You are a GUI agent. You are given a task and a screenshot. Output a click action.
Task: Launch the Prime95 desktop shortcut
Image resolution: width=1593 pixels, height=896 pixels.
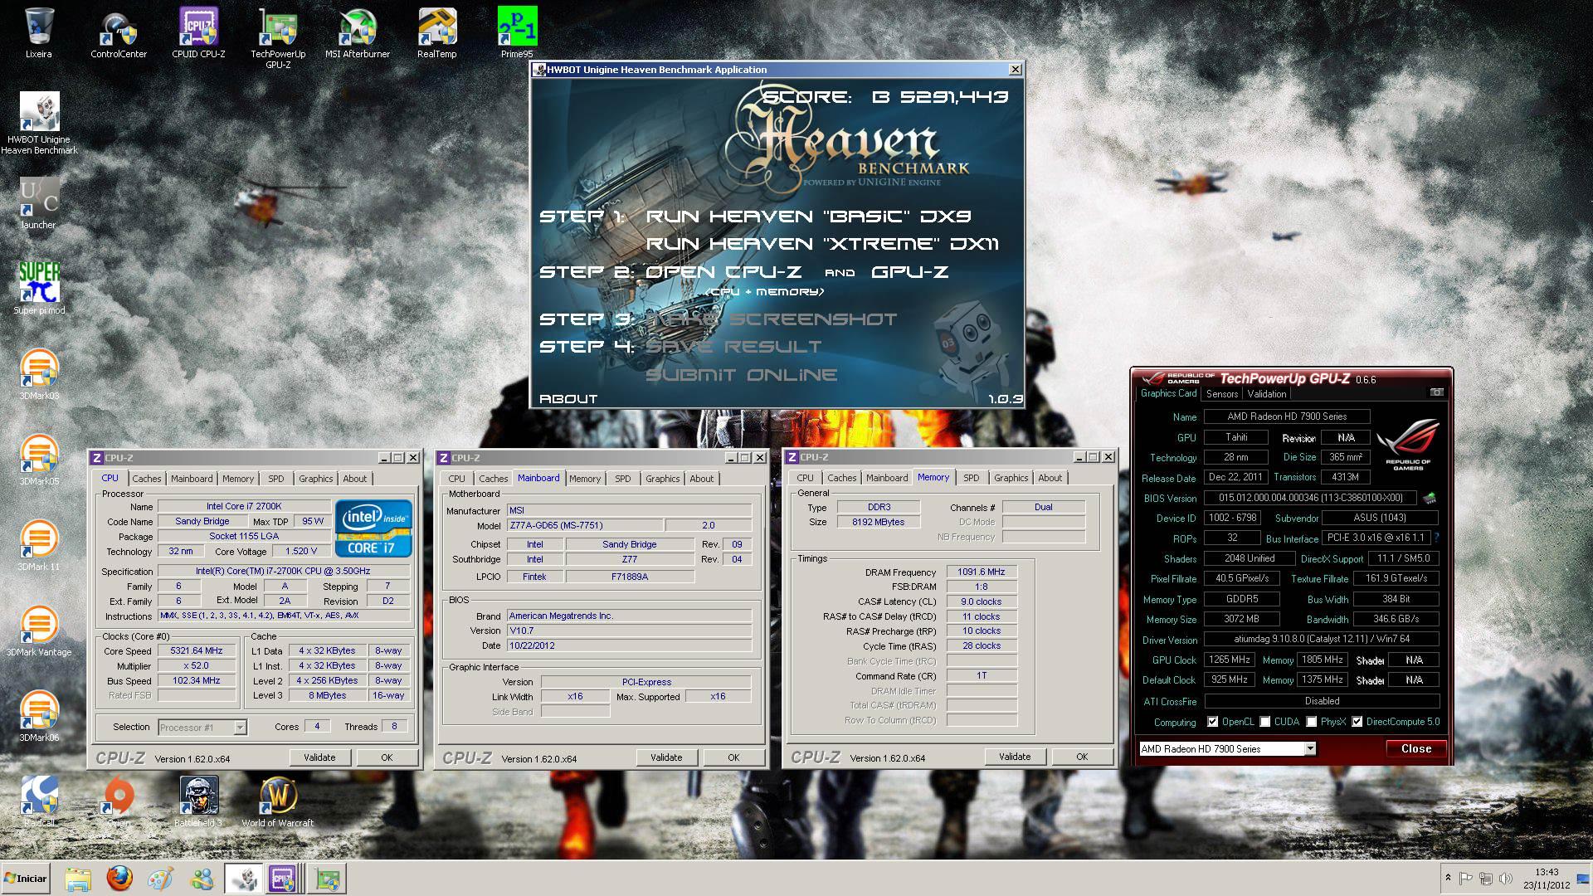coord(517,33)
